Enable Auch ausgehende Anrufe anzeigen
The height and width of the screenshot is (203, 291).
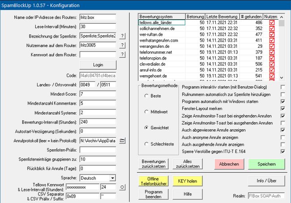282,144
